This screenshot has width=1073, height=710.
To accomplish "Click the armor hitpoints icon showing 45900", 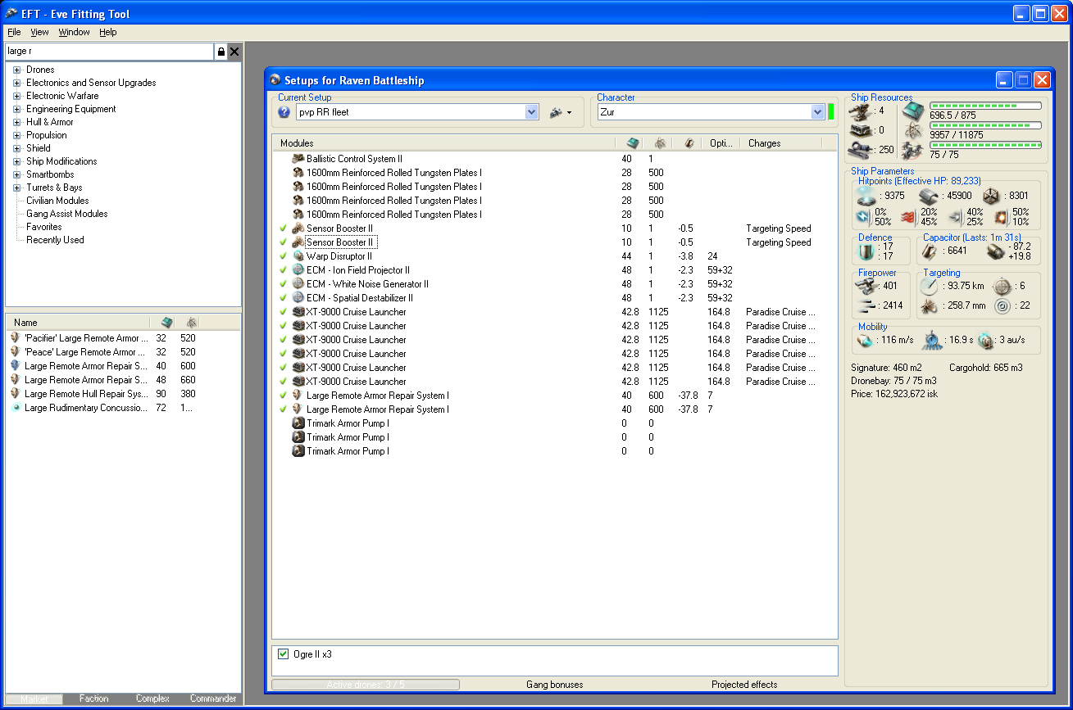I will pos(927,196).
